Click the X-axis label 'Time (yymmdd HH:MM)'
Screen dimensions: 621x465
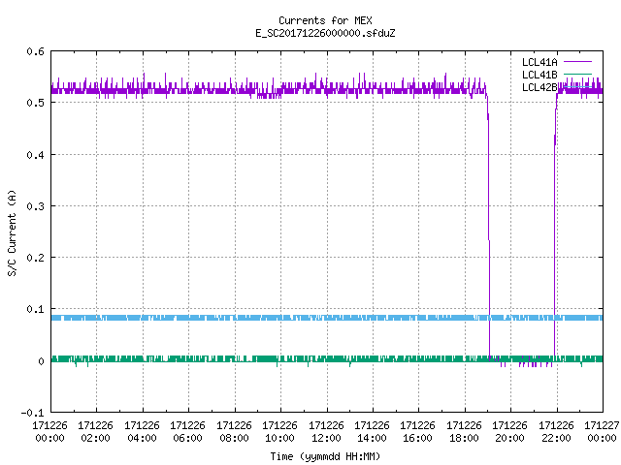(x=325, y=456)
